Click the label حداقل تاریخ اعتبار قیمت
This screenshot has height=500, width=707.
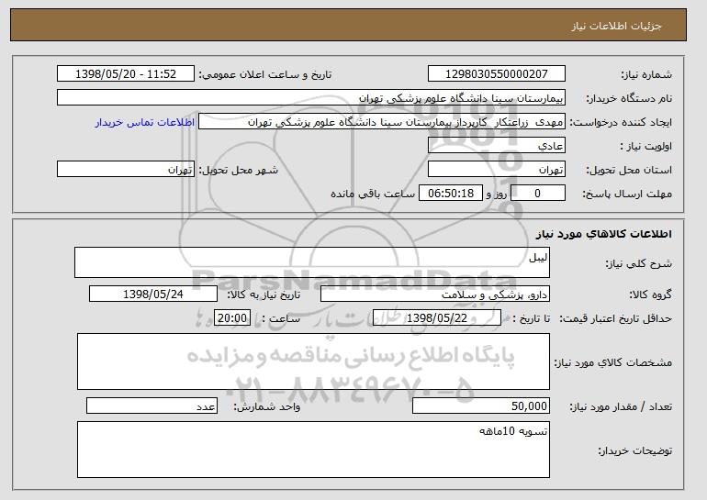point(615,319)
